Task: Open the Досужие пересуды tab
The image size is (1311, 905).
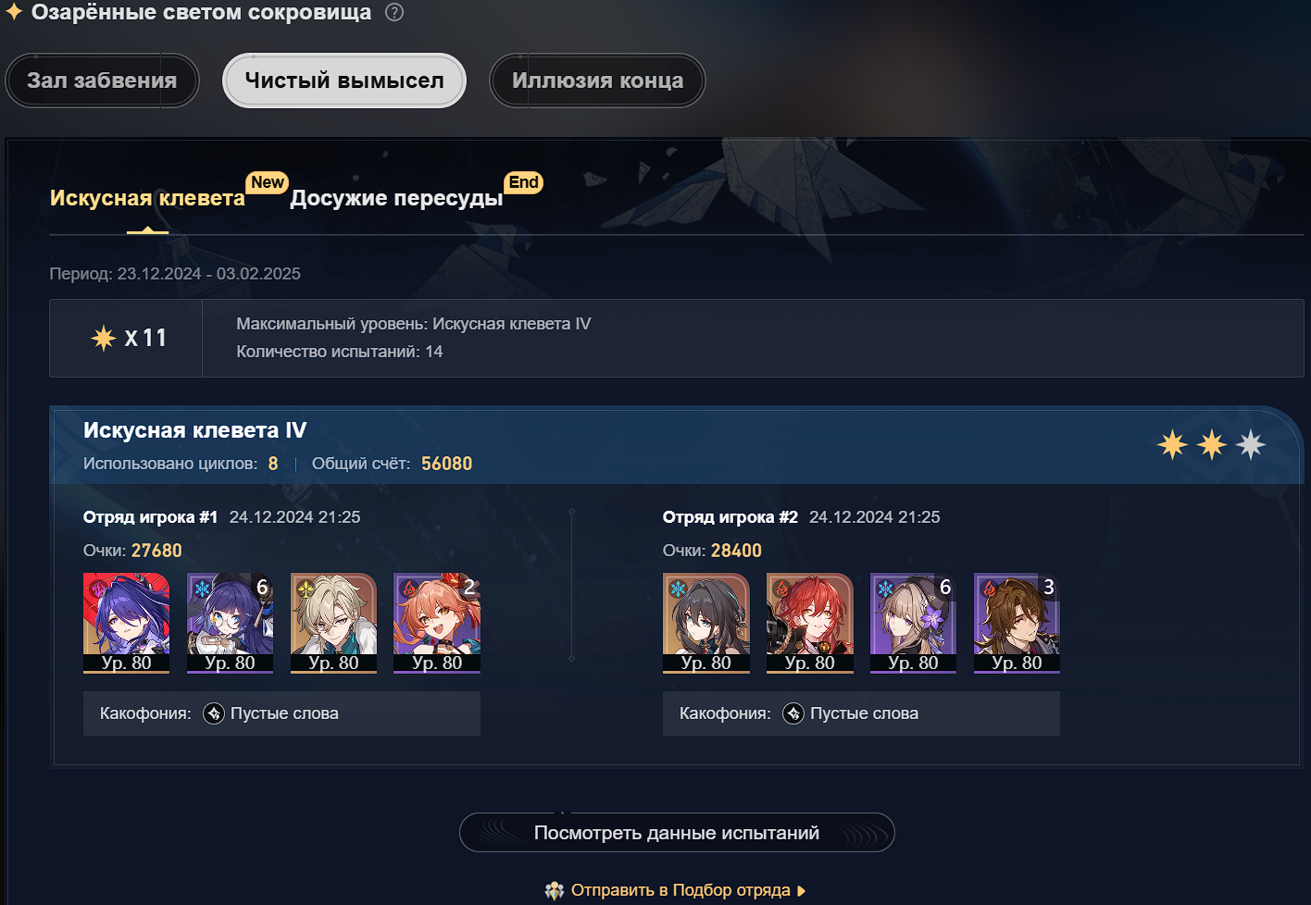Action: click(x=396, y=198)
